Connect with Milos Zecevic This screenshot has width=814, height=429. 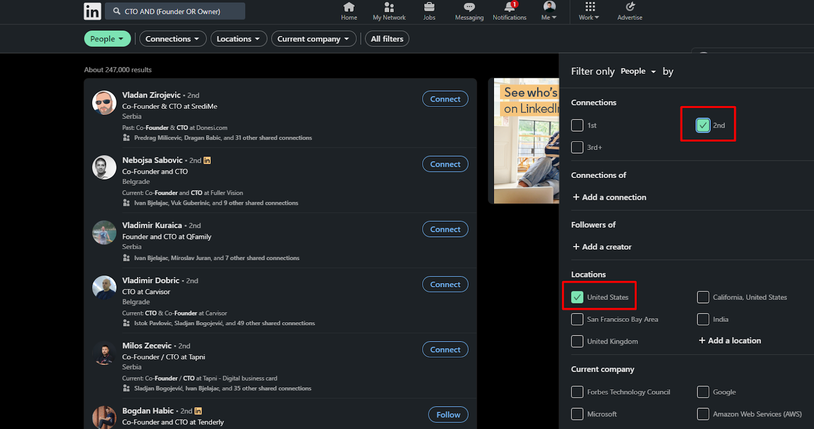coord(445,350)
